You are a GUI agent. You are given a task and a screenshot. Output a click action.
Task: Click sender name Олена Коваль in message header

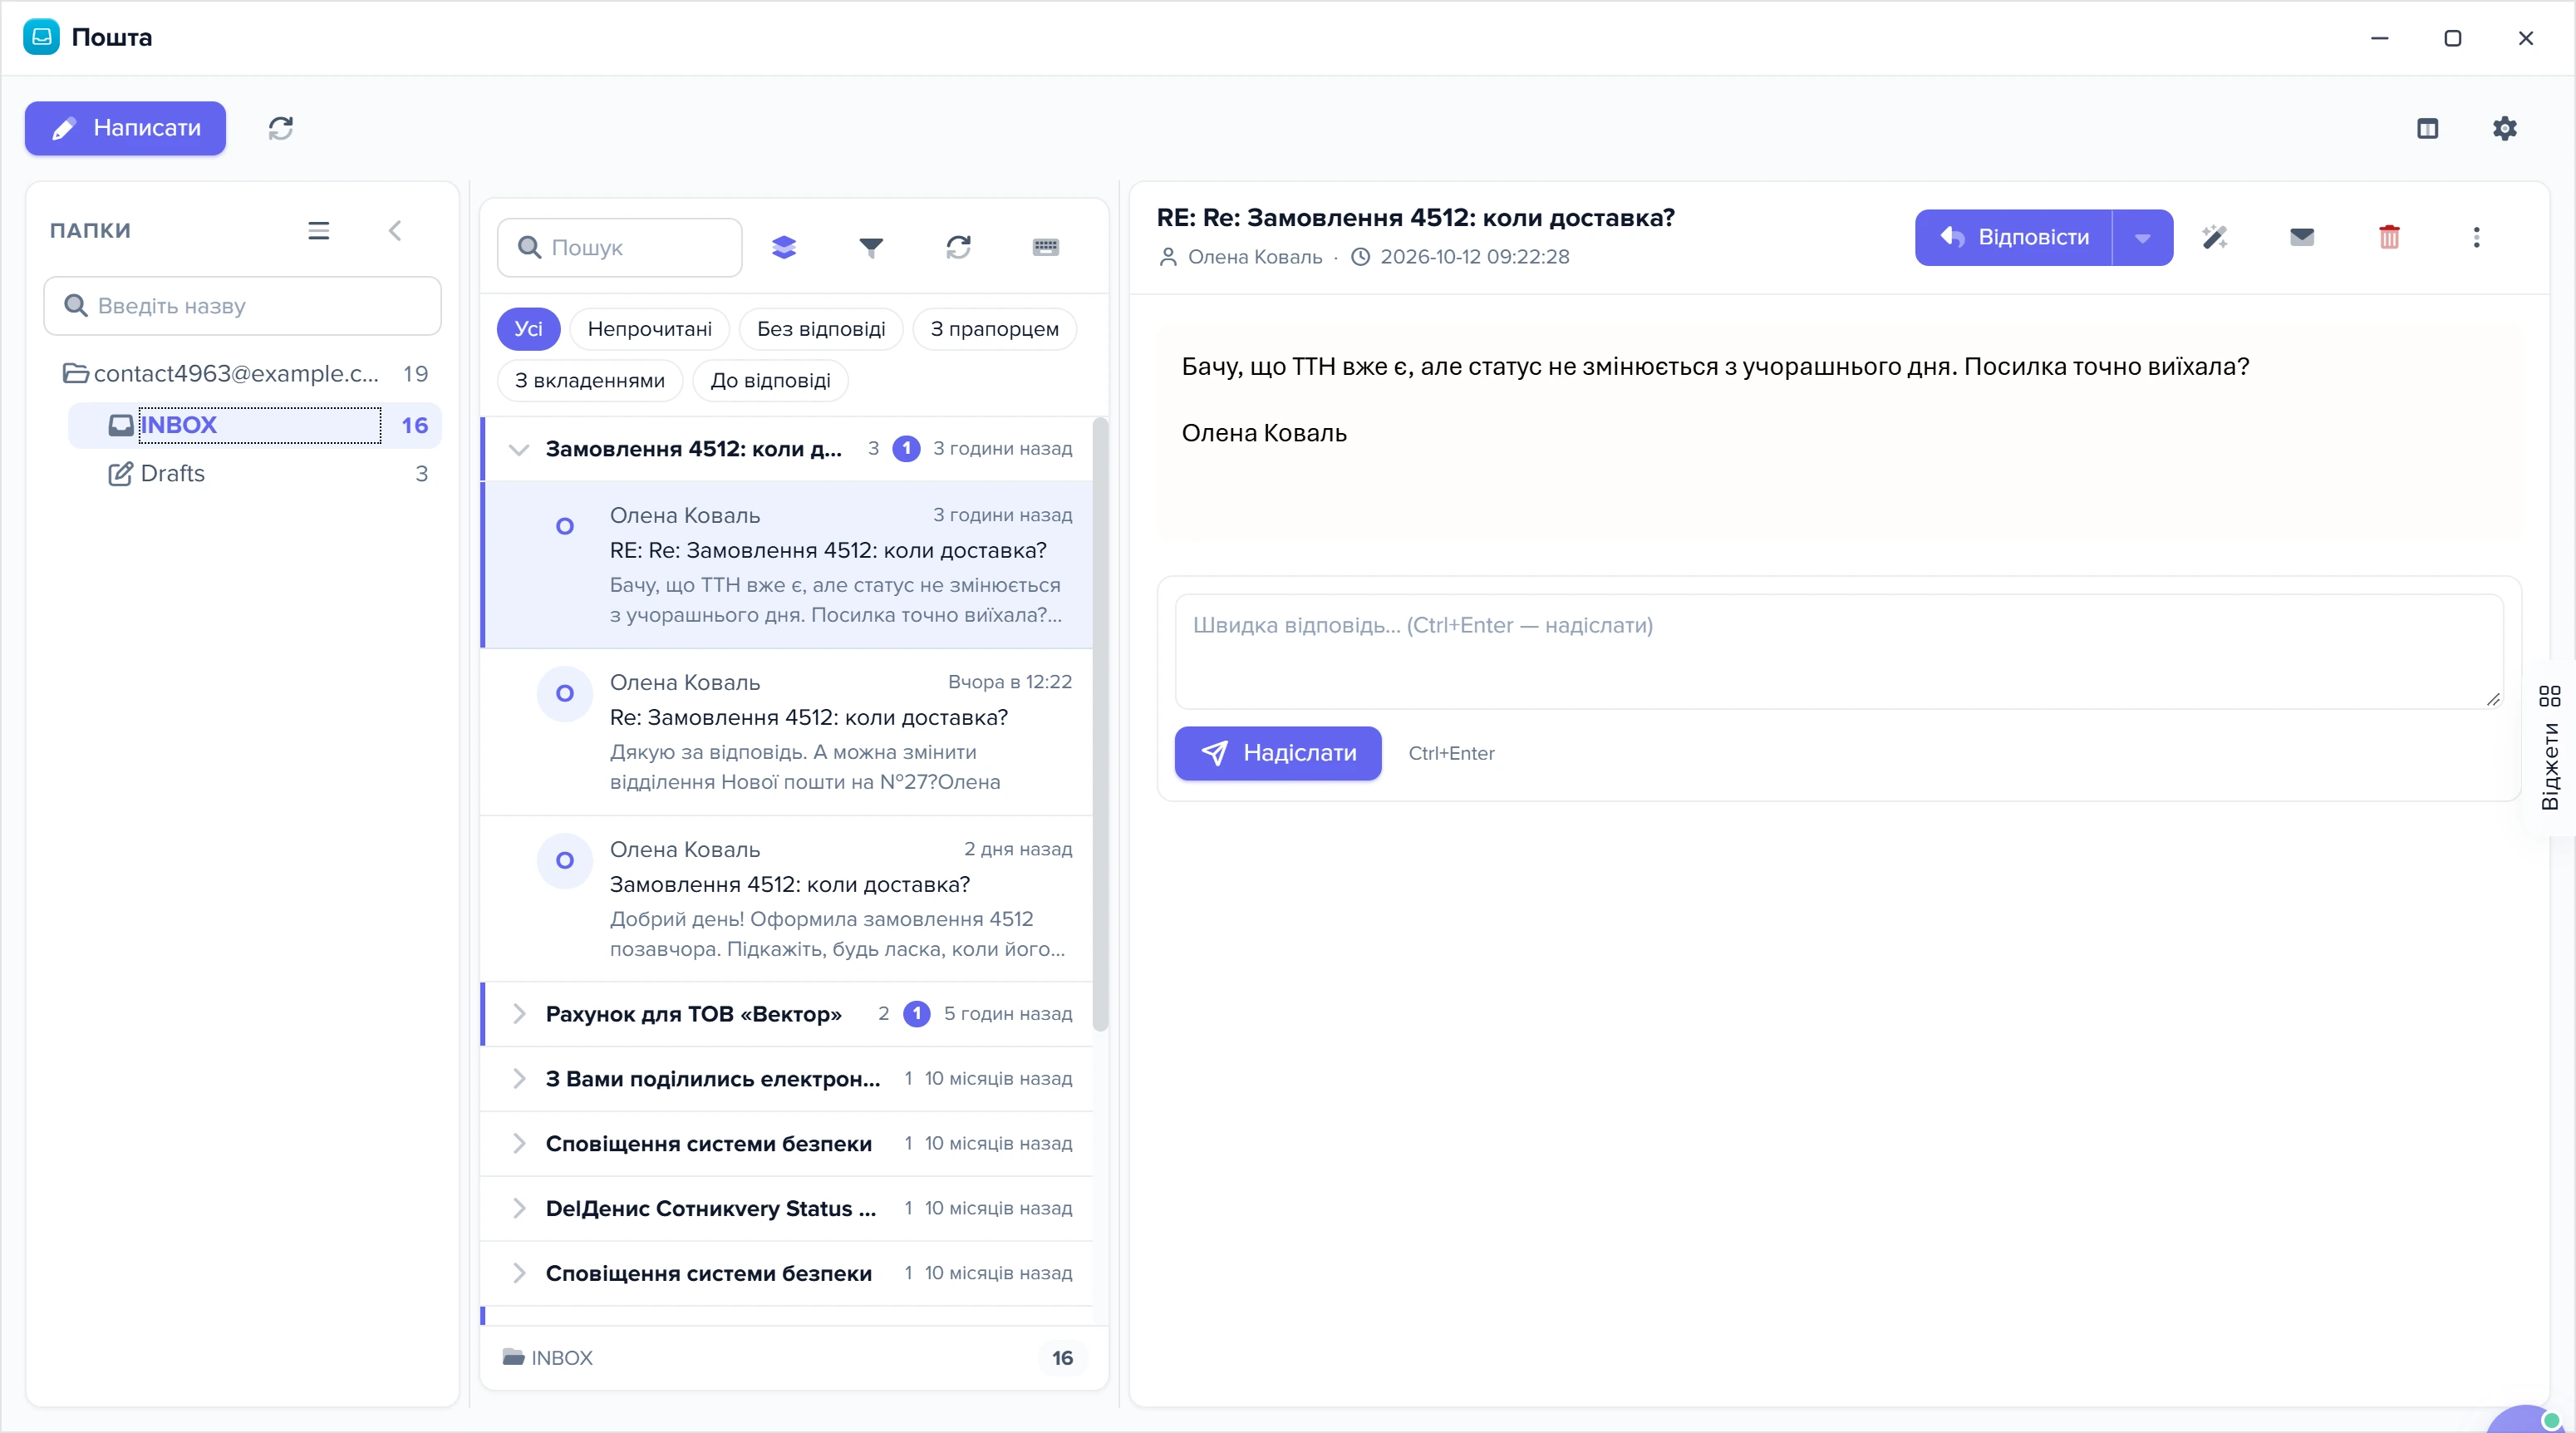(1255, 257)
